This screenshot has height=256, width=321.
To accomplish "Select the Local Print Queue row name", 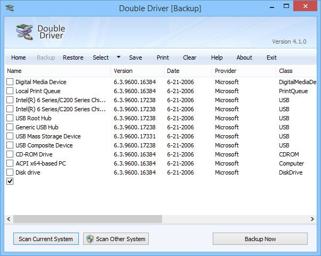I will pos(38,91).
